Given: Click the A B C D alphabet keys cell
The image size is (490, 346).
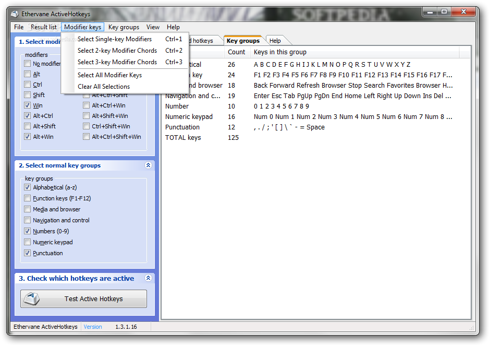Looking at the screenshot, I should 332,65.
